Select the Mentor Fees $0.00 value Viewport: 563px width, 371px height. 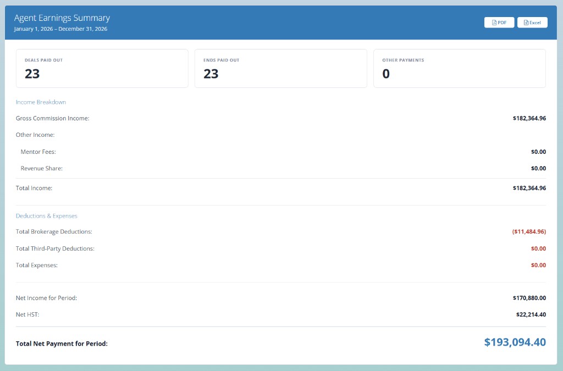(x=539, y=152)
